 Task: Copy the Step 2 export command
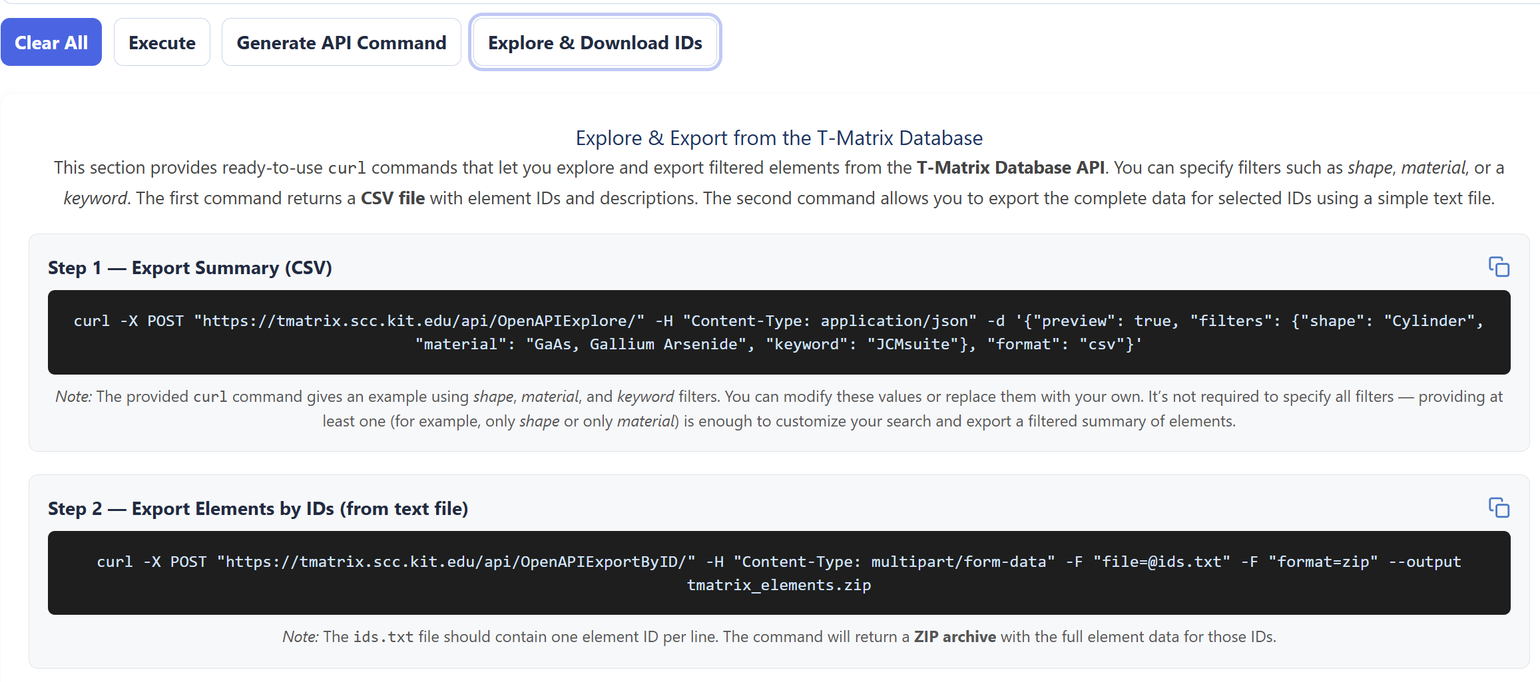1499,508
